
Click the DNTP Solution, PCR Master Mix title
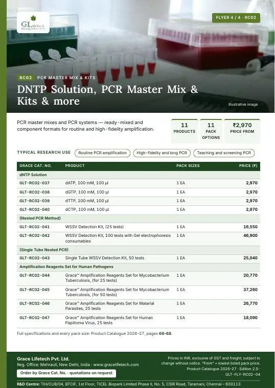[x=107, y=95]
